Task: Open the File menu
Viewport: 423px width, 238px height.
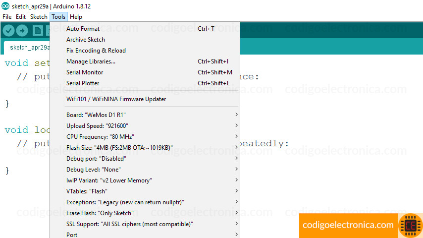Action: point(7,17)
